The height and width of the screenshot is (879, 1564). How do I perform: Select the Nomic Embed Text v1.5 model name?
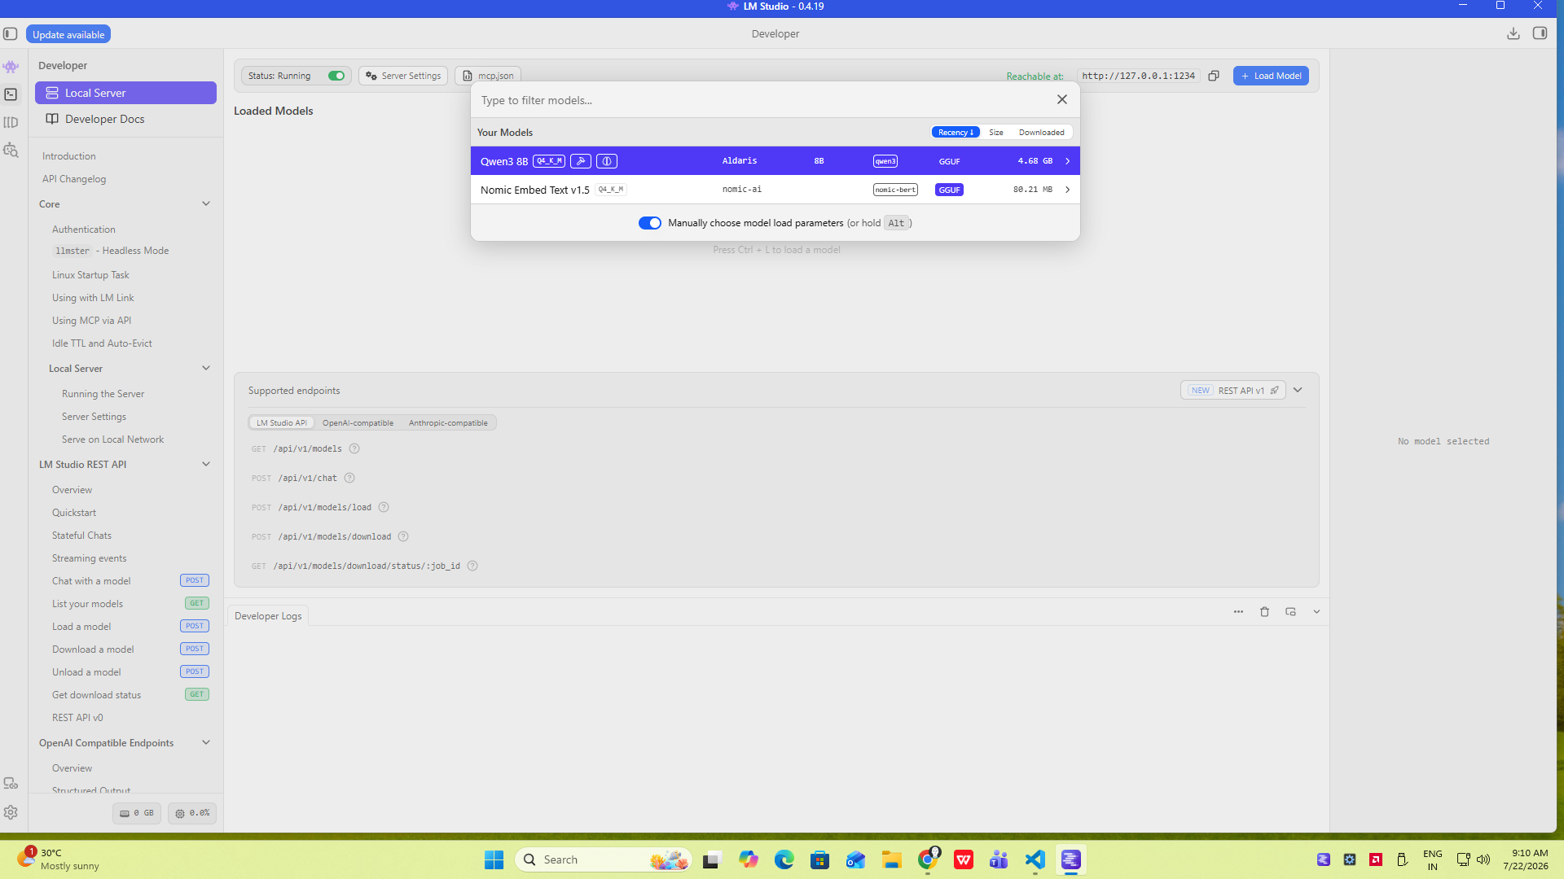[x=535, y=190]
